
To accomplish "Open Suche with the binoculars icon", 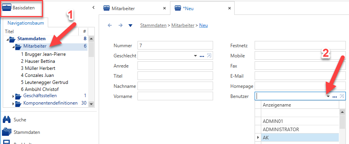I will click(x=7, y=120).
